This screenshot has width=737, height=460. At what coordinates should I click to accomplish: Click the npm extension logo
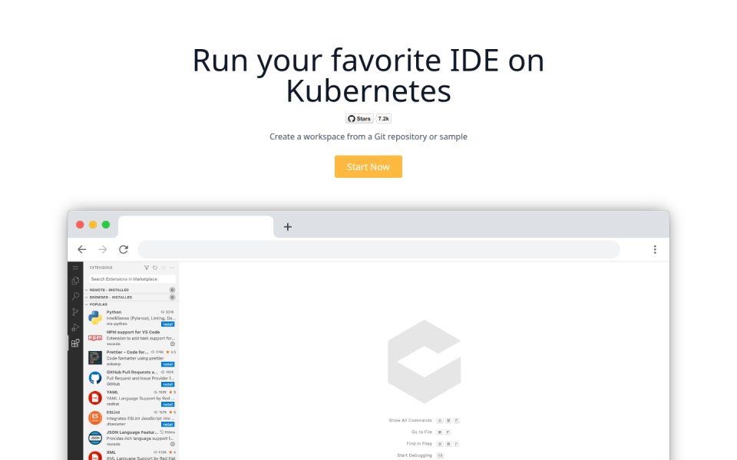(x=95, y=337)
